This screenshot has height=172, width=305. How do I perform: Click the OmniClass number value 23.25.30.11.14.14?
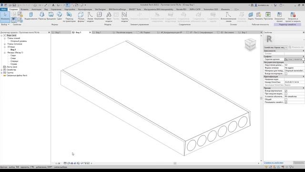click(295, 82)
